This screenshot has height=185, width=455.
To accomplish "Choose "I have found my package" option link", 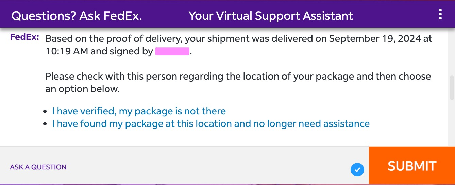I will [x=211, y=123].
